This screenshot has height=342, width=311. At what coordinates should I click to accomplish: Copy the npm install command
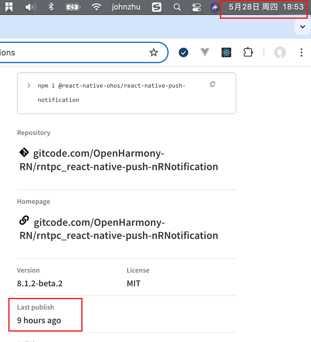pyautogui.click(x=212, y=84)
